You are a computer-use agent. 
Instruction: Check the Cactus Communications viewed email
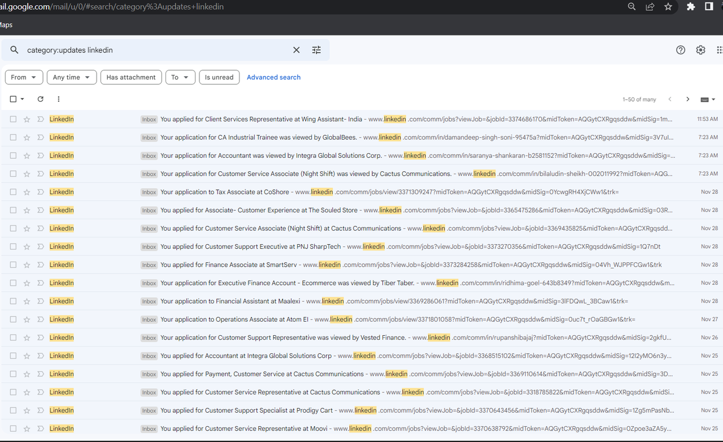click(13, 174)
